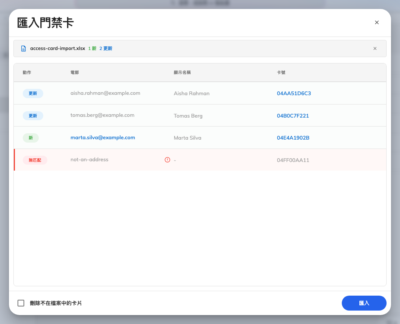Viewport: 400px width, 324px height.
Task: Click the 更新 badge for Tomas Berg
Action: (33, 116)
